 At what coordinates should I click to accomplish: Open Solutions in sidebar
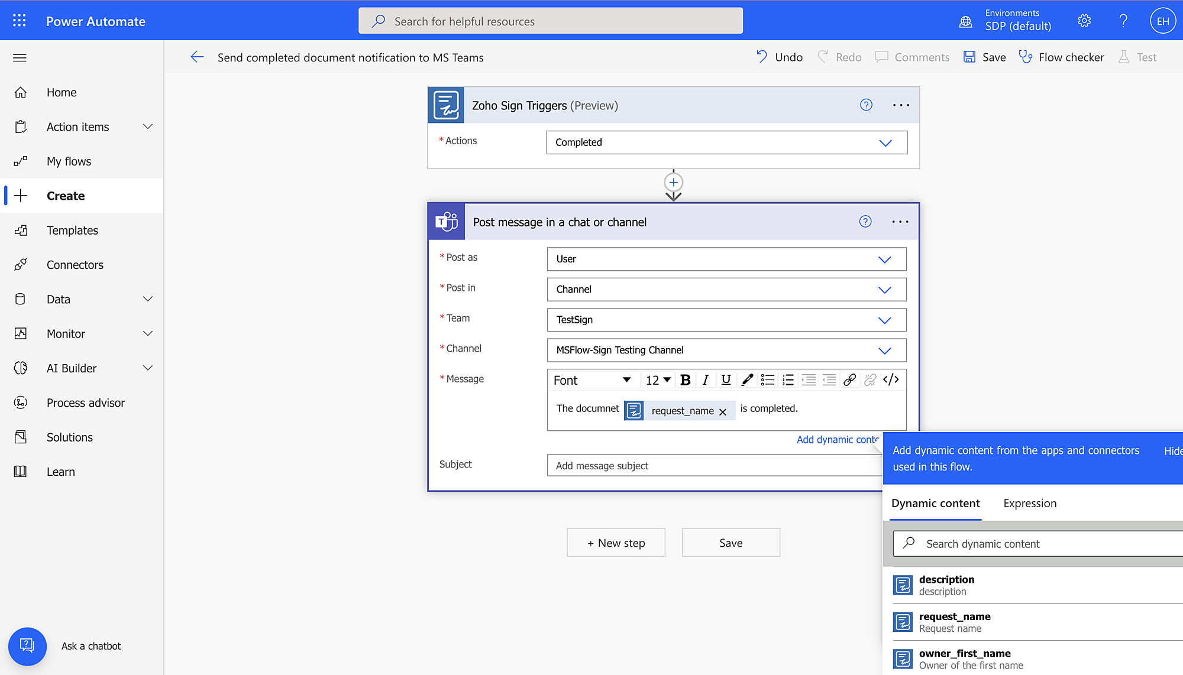point(82,437)
